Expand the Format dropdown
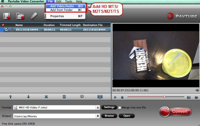 (x=98, y=108)
